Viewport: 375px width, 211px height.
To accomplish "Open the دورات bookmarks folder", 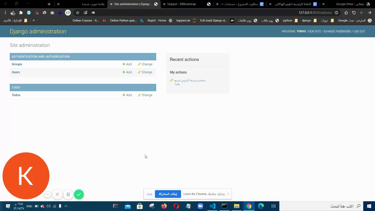I will (327, 21).
